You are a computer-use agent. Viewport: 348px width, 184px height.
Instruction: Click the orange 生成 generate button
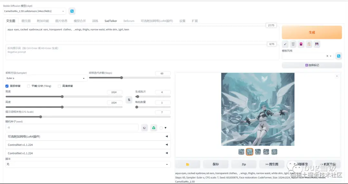pos(312,32)
